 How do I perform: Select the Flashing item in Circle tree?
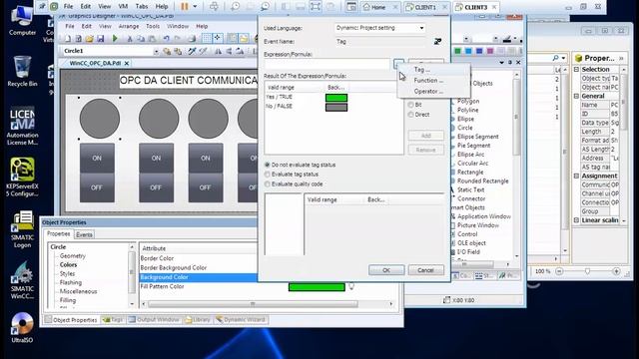71,282
